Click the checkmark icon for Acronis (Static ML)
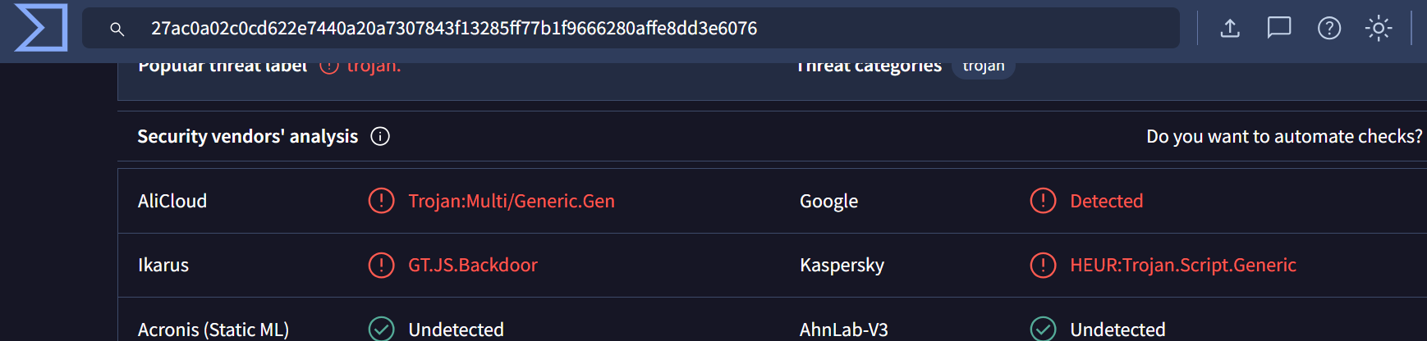 381,329
